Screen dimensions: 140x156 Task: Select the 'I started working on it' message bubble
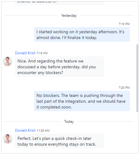pos(82,34)
